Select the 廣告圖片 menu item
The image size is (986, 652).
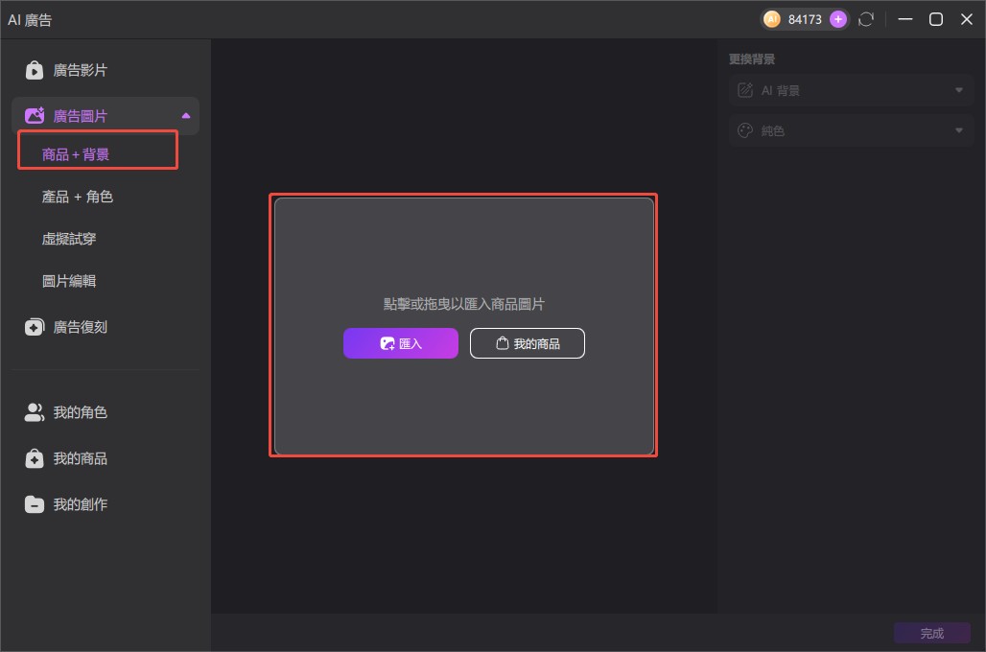(105, 116)
